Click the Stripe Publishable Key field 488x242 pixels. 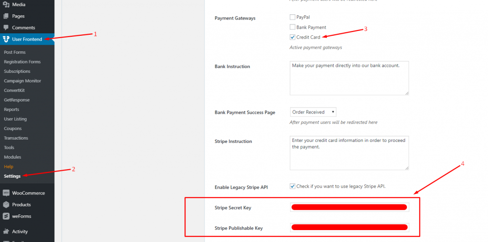coord(349,227)
